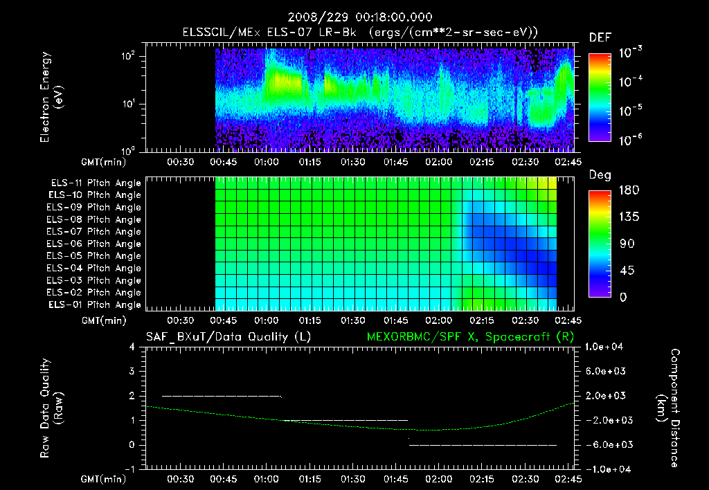Viewport: 709px width, 490px height.
Task: Click the 10^1 energy tick label
Action: 128,104
